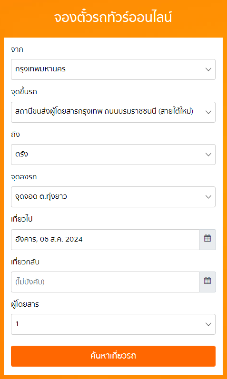Viewport: 227px width, 379px height.
Task: Open the calendar icon for เที่ยวกลับ date
Action: 207,282
